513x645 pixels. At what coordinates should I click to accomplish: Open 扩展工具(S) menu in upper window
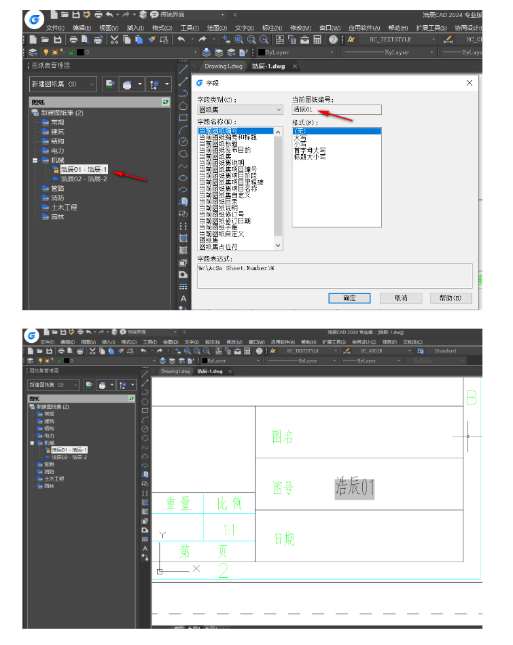[x=431, y=28]
